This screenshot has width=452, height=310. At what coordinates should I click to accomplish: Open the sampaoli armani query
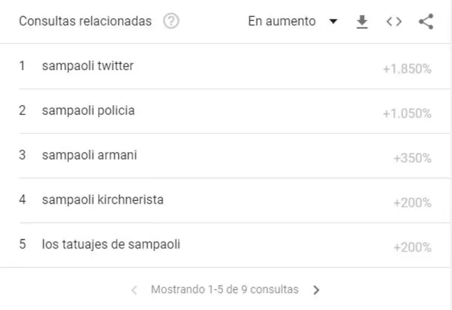click(89, 155)
